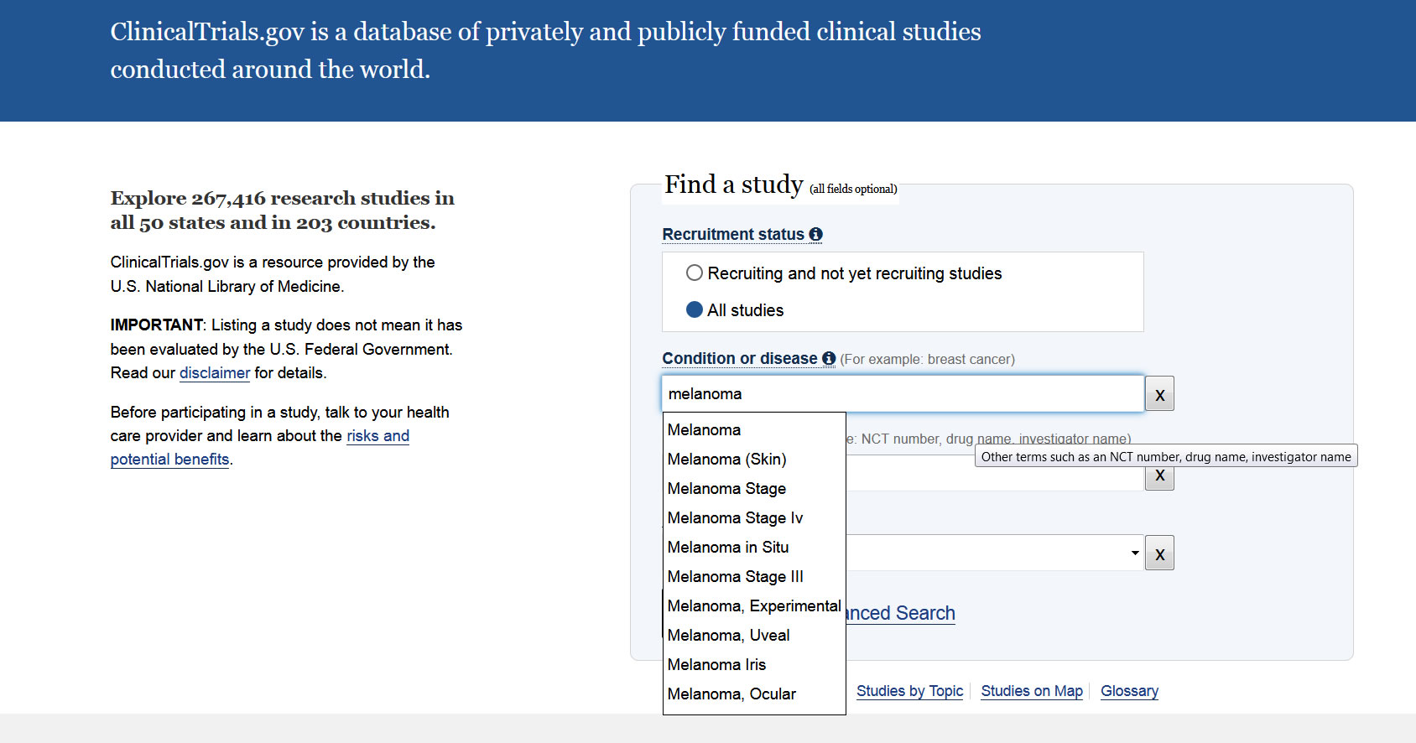
Task: Select Melanoma in Situ suggestion
Action: (754, 548)
